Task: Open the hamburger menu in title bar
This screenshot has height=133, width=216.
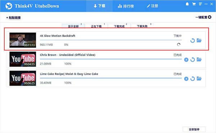Action: point(200,4)
